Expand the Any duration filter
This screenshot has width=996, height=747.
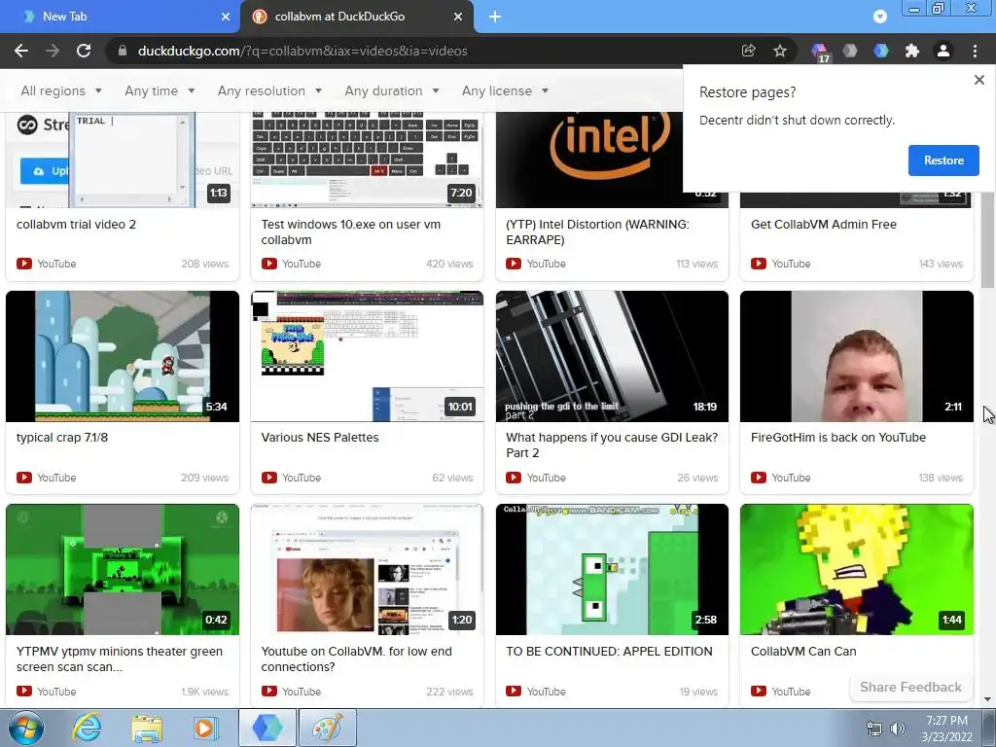pos(391,90)
